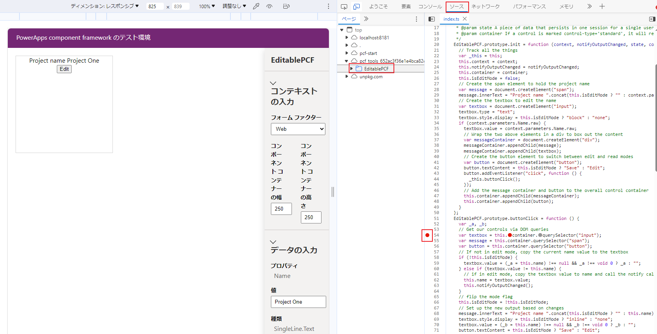Screen dimensions: 657x334
Task: Select the pcf-start tree item
Action: pos(368,53)
